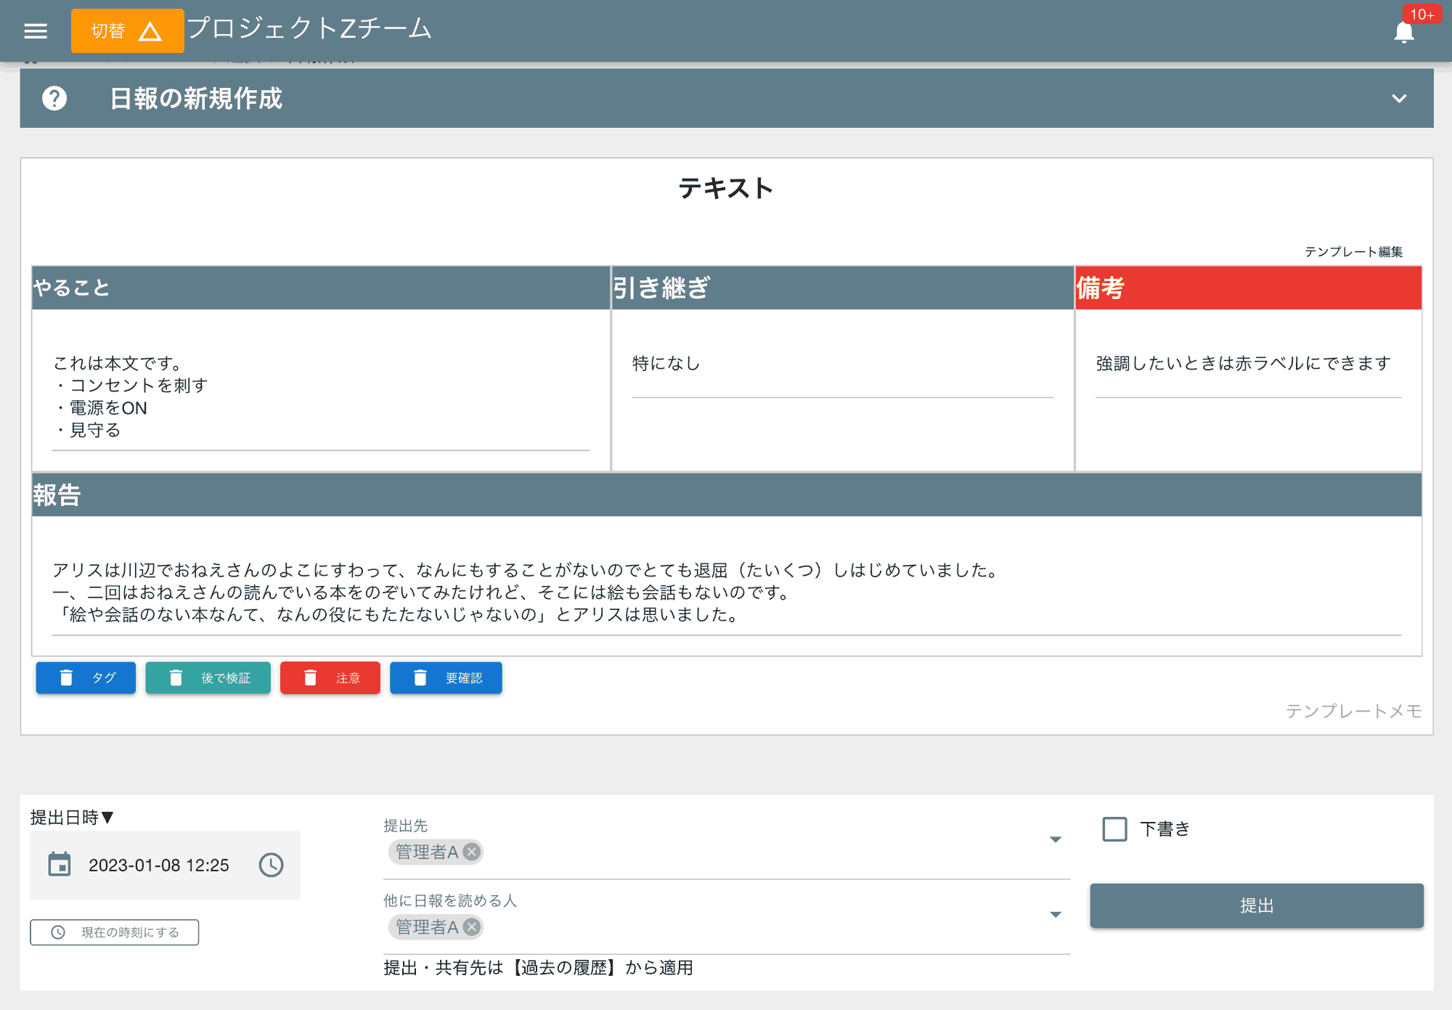Remove 管理者A from 他に日報を読める人 field
Viewport: 1452px width, 1010px height.
473,927
